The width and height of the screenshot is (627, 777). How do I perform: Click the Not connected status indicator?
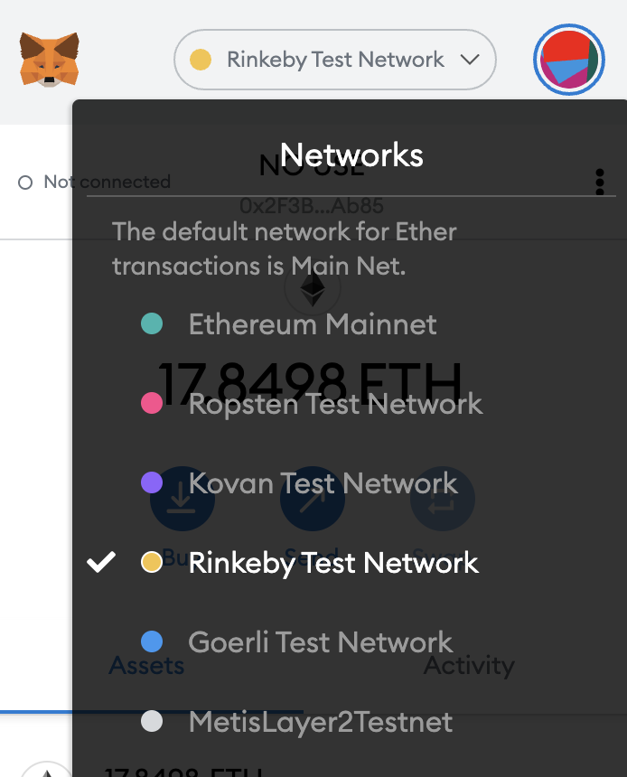(x=94, y=182)
